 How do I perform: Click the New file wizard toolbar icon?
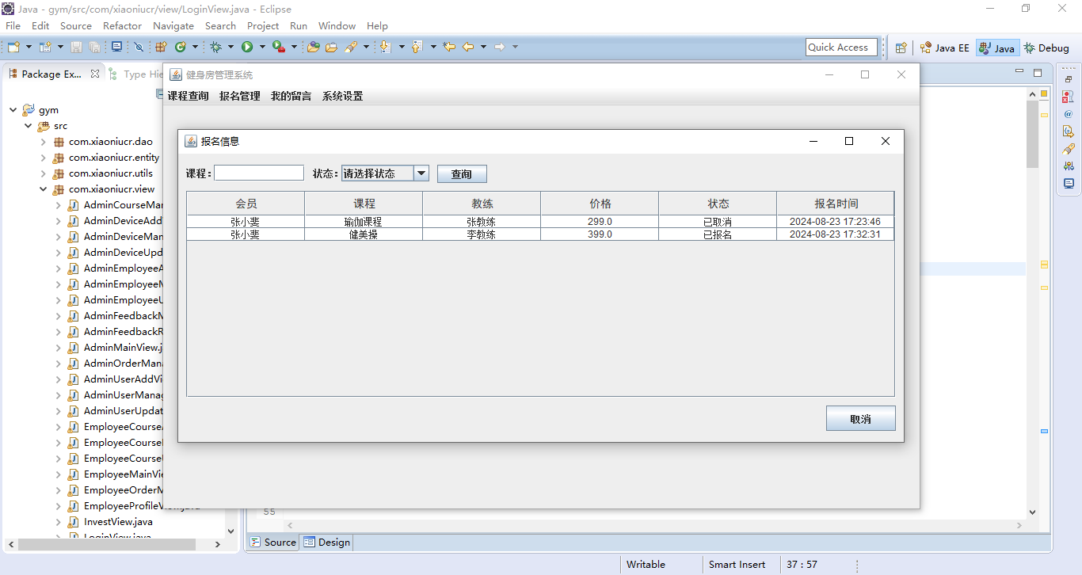tap(13, 48)
